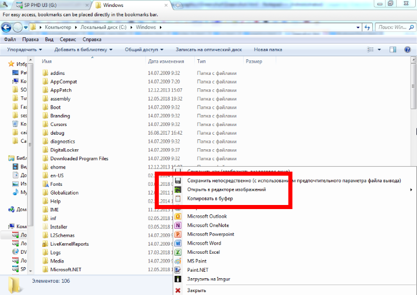Open the Сервис menu
This screenshot has height=295, width=417.
[67, 39]
